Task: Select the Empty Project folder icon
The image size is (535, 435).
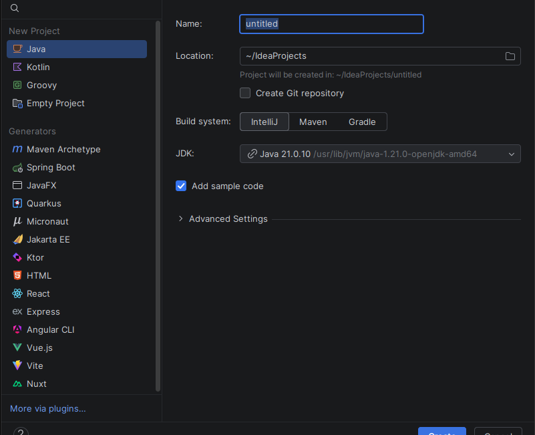Action: click(17, 103)
